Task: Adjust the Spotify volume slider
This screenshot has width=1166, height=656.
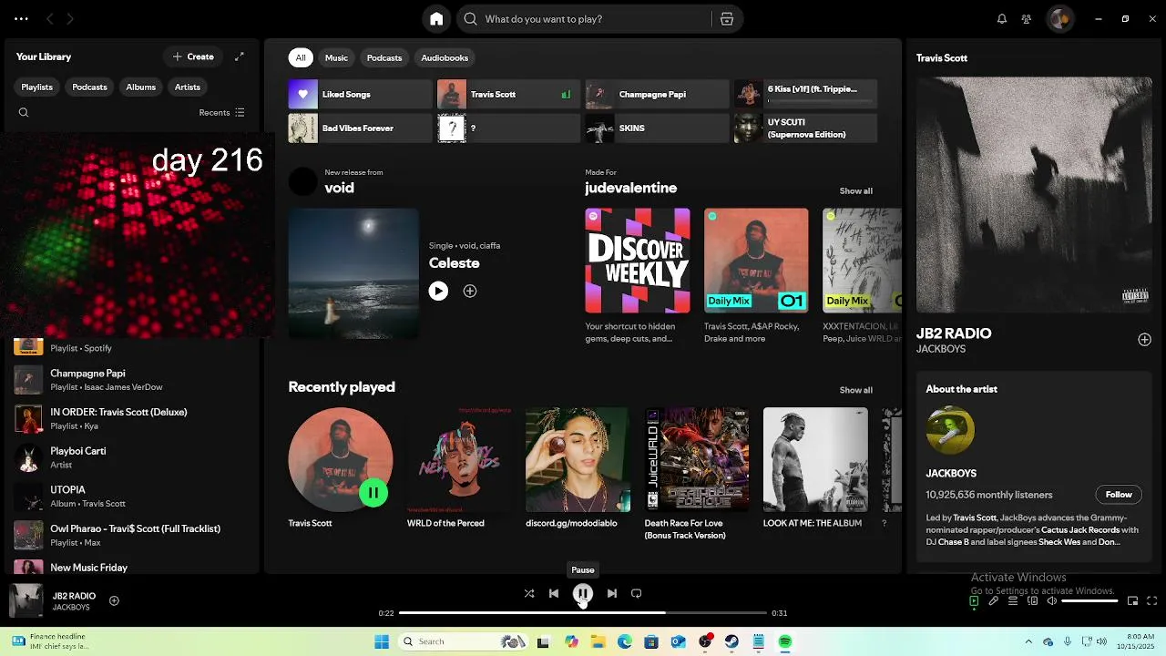Action: pos(1089,601)
